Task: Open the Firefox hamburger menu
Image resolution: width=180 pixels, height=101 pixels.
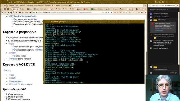Action: point(145,12)
